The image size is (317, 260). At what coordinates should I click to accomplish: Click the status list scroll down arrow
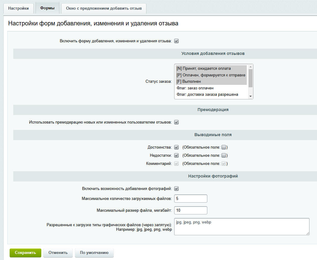pos(250,96)
